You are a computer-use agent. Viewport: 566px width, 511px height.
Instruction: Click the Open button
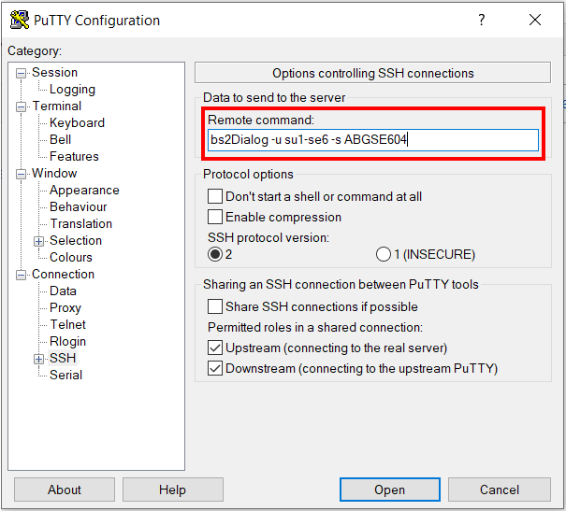(389, 490)
